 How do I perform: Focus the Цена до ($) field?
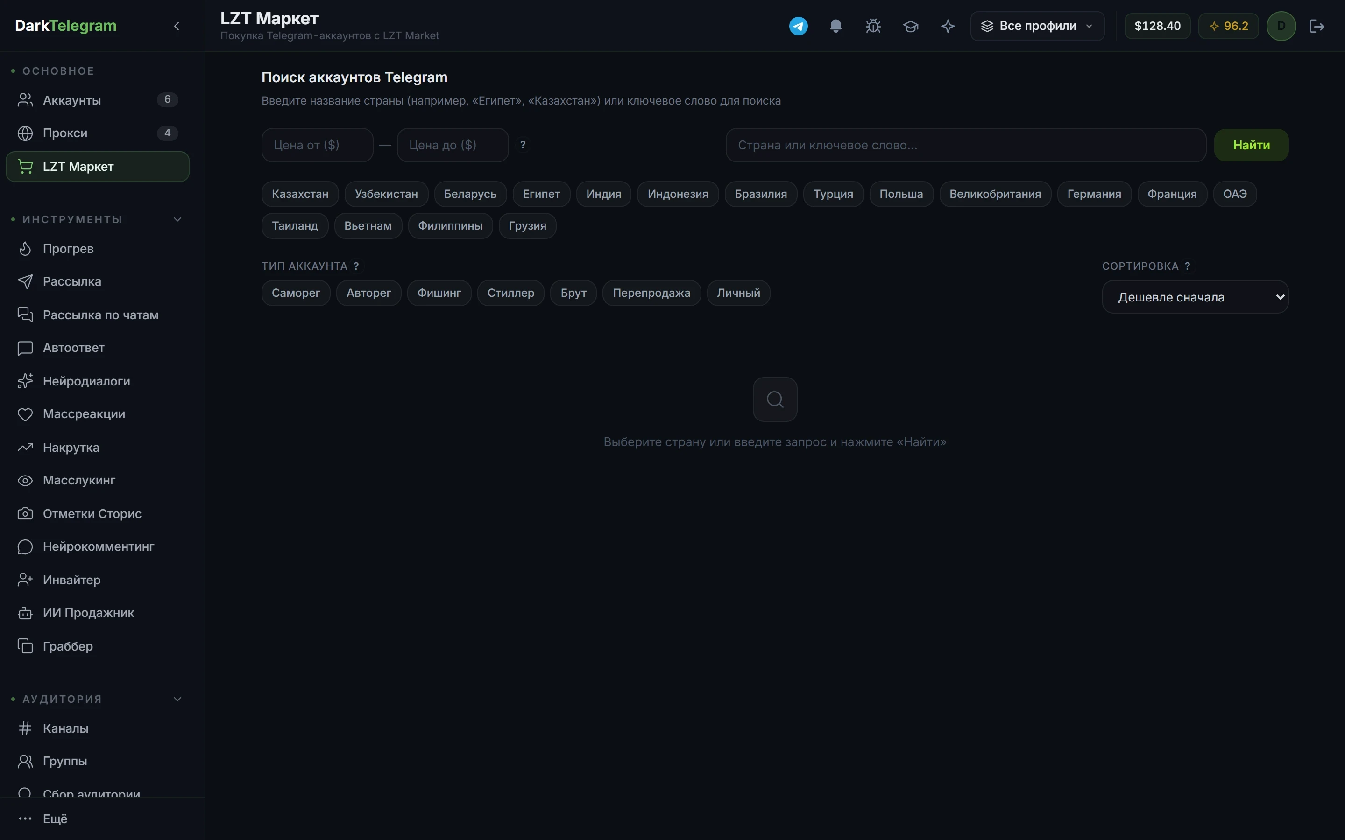click(453, 145)
